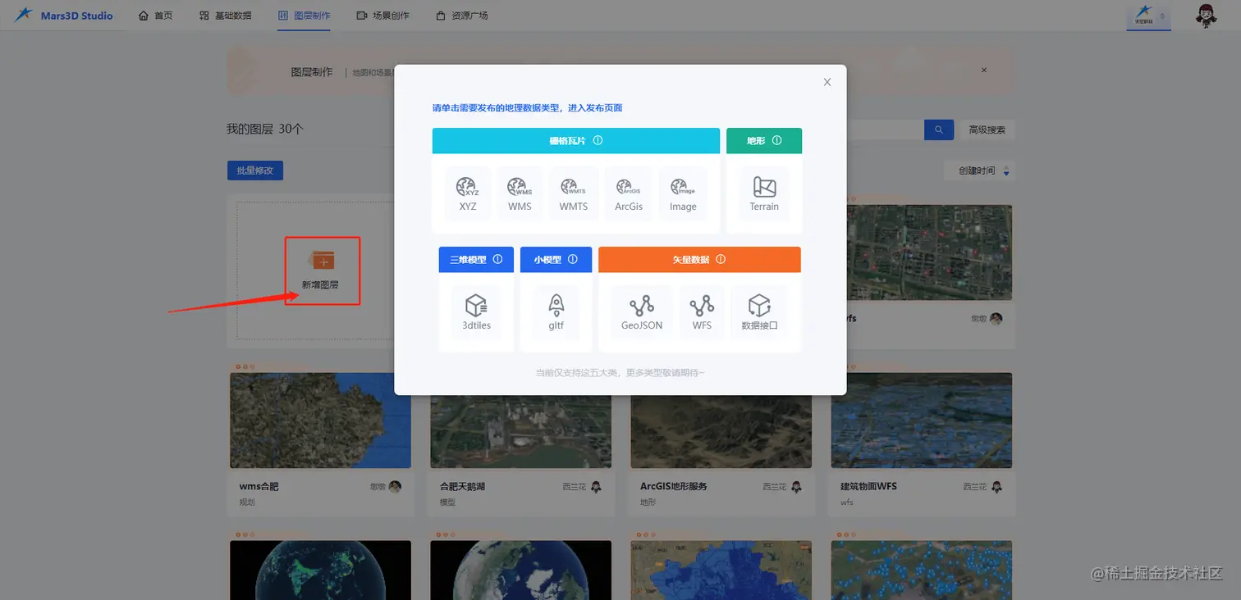Click the 矢量数据 category header
This screenshot has width=1241, height=600.
point(699,259)
